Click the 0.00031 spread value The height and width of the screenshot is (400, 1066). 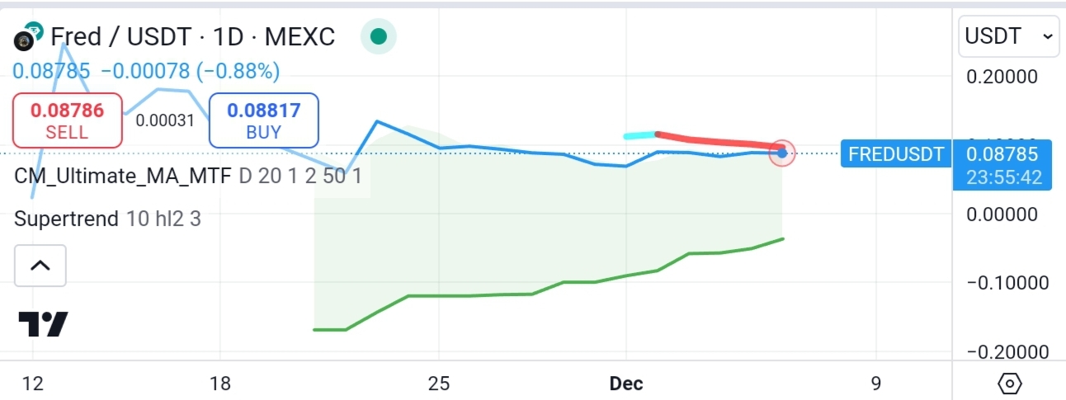coord(165,120)
